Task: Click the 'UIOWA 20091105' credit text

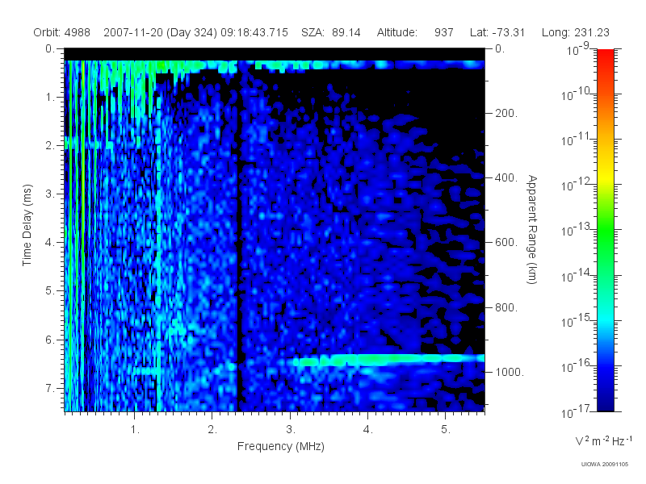Action: 604,465
